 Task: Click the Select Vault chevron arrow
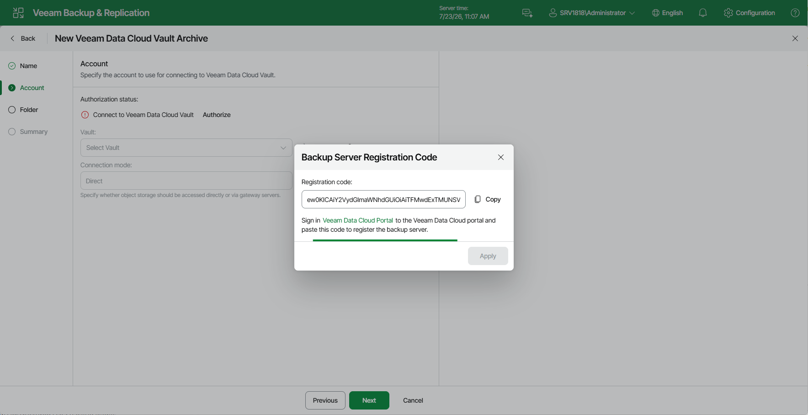pyautogui.click(x=283, y=148)
